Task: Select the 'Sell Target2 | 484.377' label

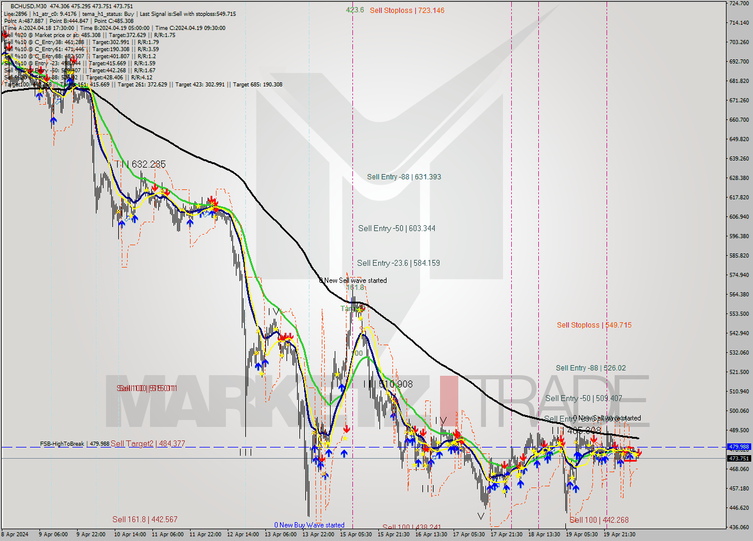Action: tap(148, 443)
